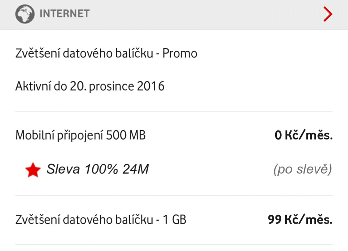Image resolution: width=348 pixels, height=251 pixels.
Task: Tap the word Promo in first row
Action: tap(180, 53)
